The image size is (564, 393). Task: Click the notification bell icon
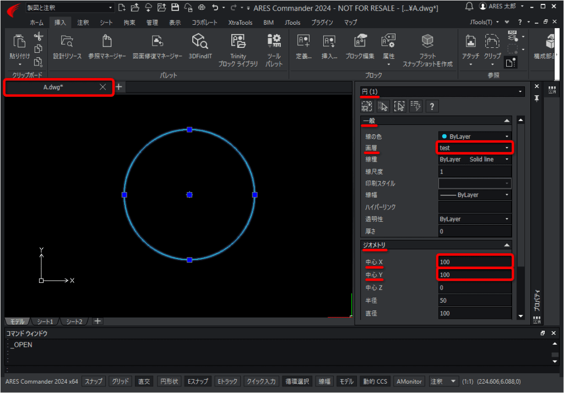point(469,6)
